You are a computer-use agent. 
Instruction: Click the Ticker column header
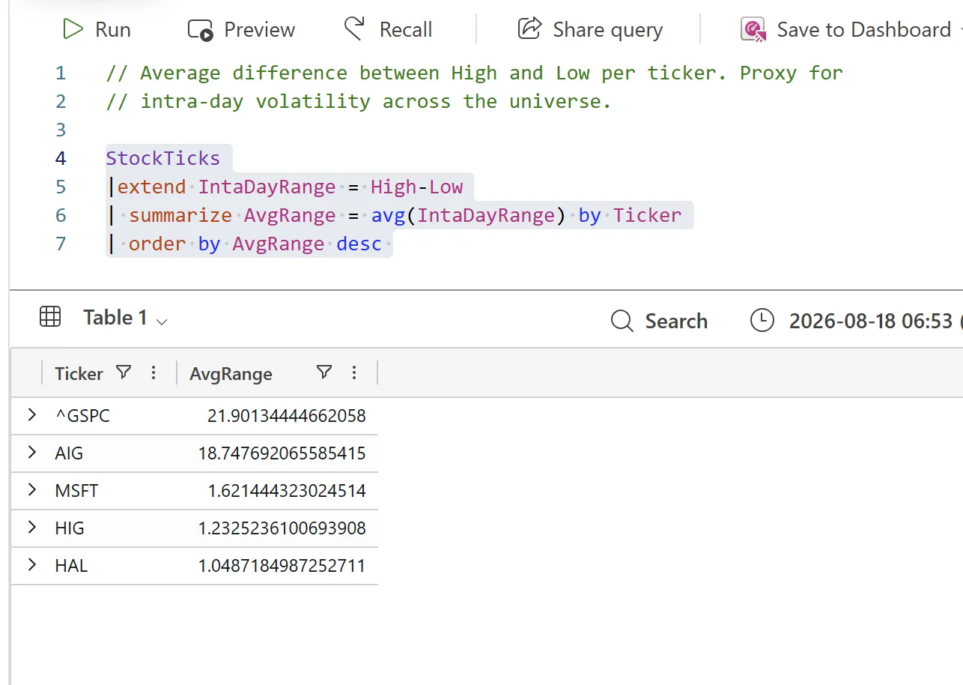[x=79, y=373]
